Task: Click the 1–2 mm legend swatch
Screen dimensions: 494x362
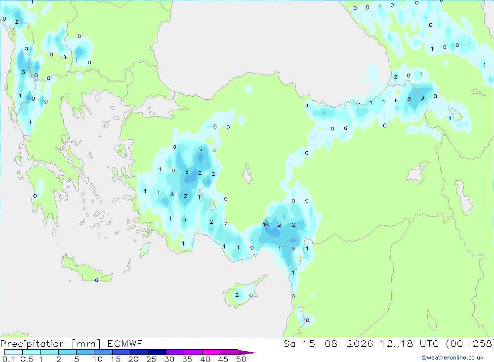Action: [x=49, y=352]
